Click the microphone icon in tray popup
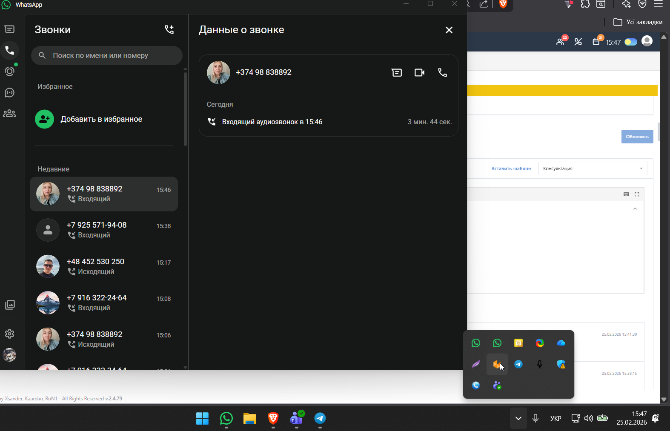This screenshot has height=431, width=670. [540, 364]
